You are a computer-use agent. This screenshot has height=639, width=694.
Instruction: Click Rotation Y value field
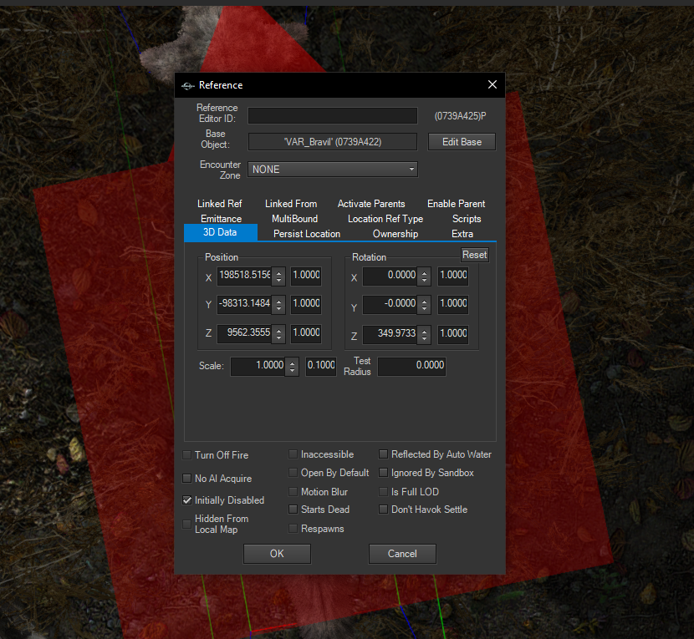click(x=390, y=303)
